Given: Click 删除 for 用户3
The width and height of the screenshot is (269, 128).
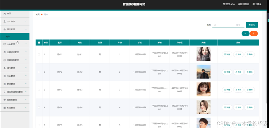Looking at the screenshot, I should pyautogui.click(x=250, y=90).
